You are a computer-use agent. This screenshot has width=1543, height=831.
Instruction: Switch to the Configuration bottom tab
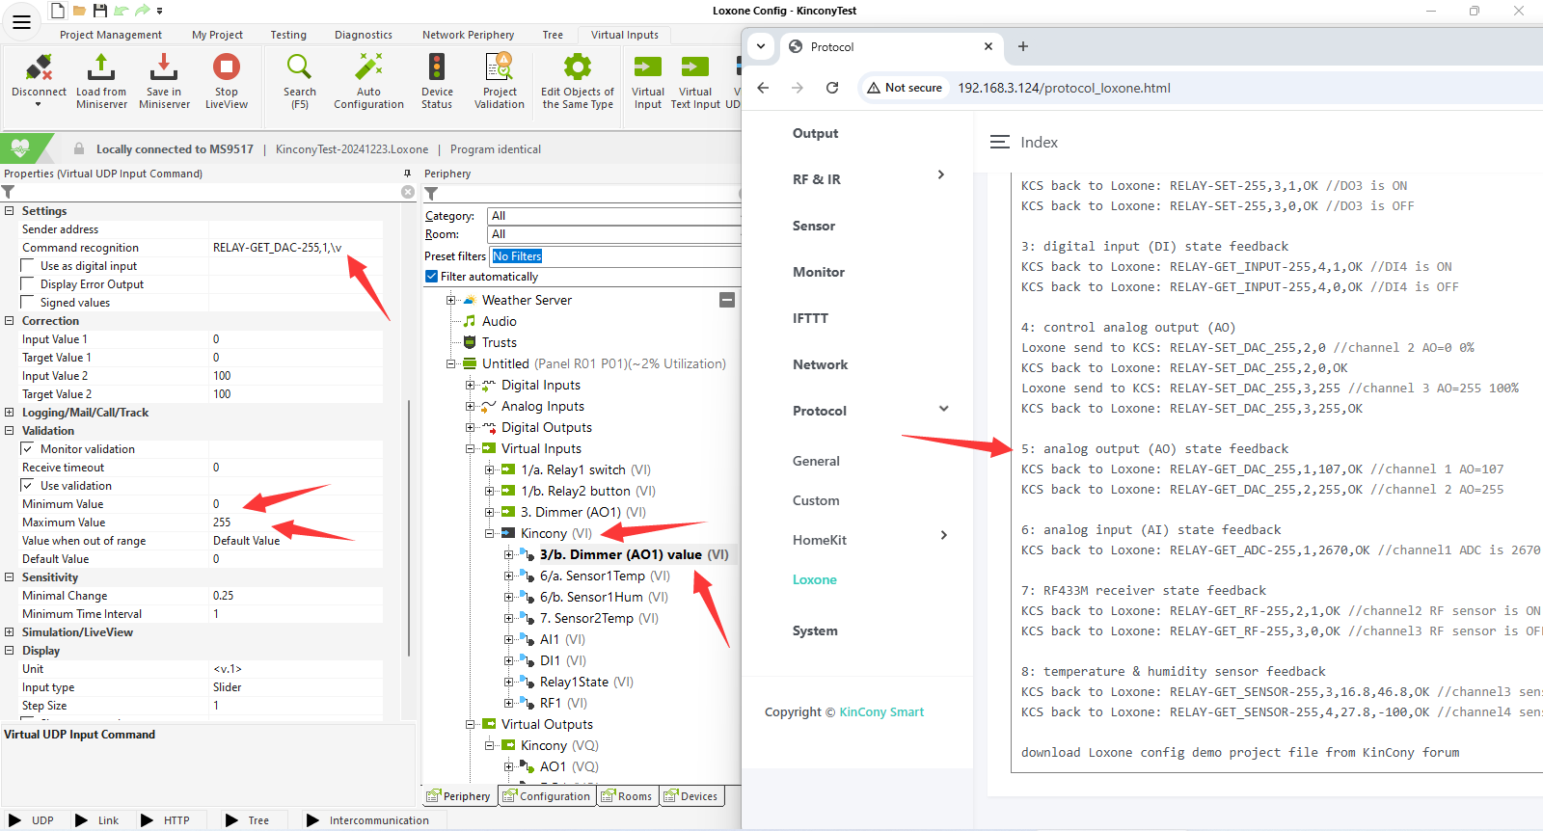tap(546, 796)
